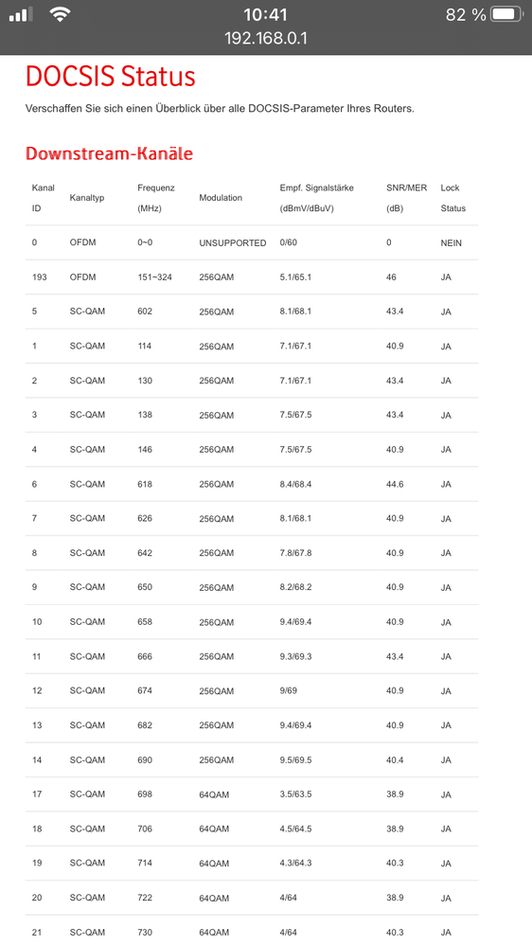Tap the Wi-Fi icon in status bar
Screen dimensions: 532x946
point(60,14)
